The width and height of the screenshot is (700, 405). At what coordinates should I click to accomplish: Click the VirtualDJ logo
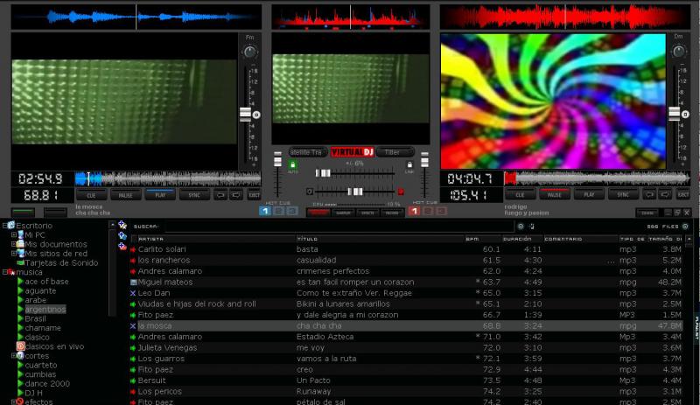[x=352, y=152]
